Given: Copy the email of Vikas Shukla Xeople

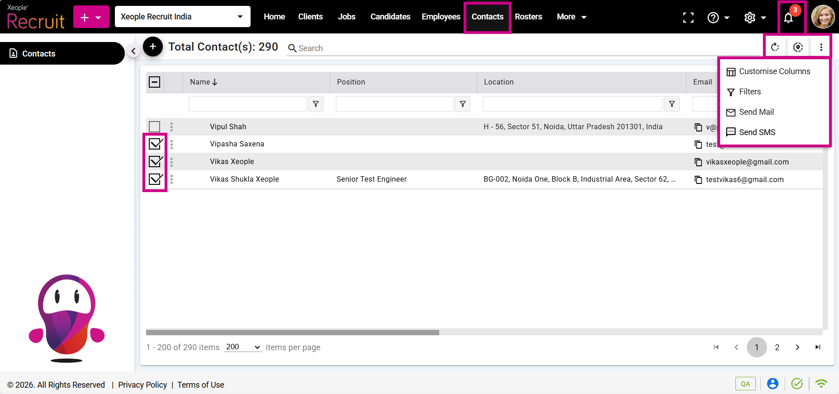Looking at the screenshot, I should (698, 179).
